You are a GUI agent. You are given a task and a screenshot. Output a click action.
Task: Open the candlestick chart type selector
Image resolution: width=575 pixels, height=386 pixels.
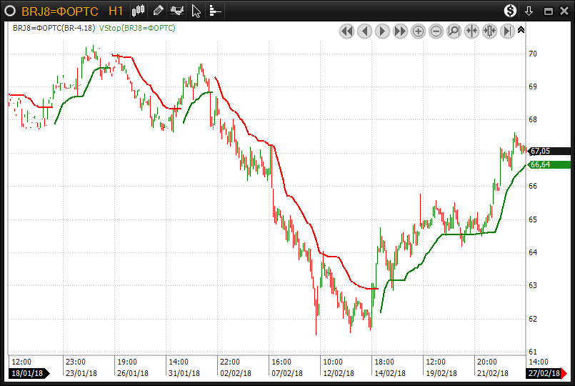coord(139,11)
